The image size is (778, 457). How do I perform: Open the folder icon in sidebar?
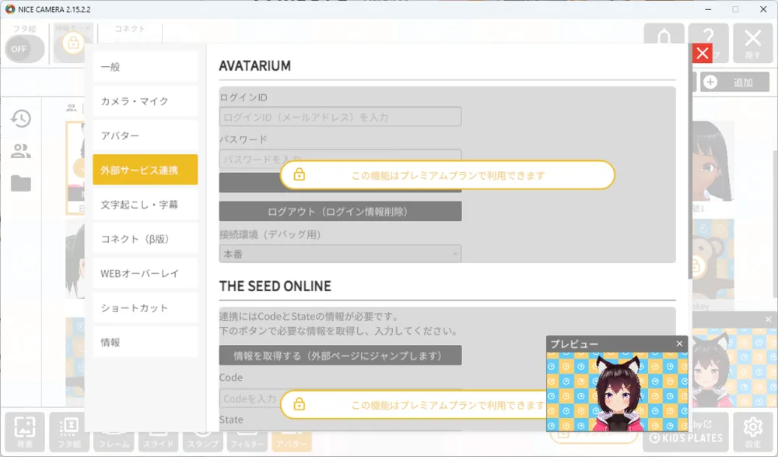[x=21, y=183]
